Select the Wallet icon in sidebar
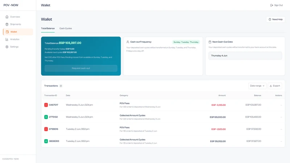The width and height of the screenshot is (290, 163). [x=7, y=32]
